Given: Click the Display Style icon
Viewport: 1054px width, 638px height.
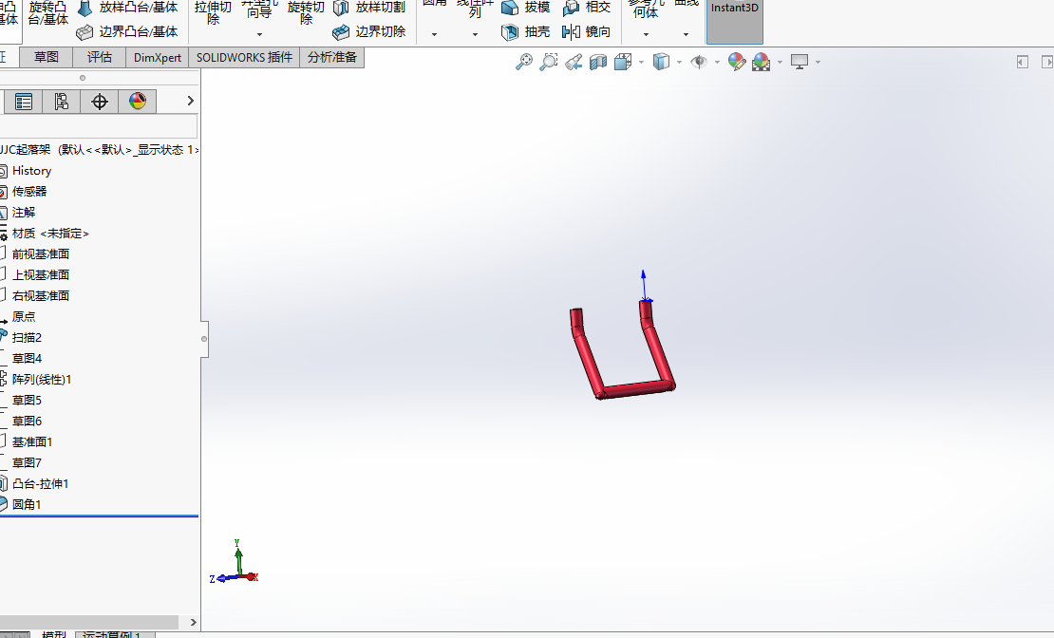Looking at the screenshot, I should coord(662,62).
